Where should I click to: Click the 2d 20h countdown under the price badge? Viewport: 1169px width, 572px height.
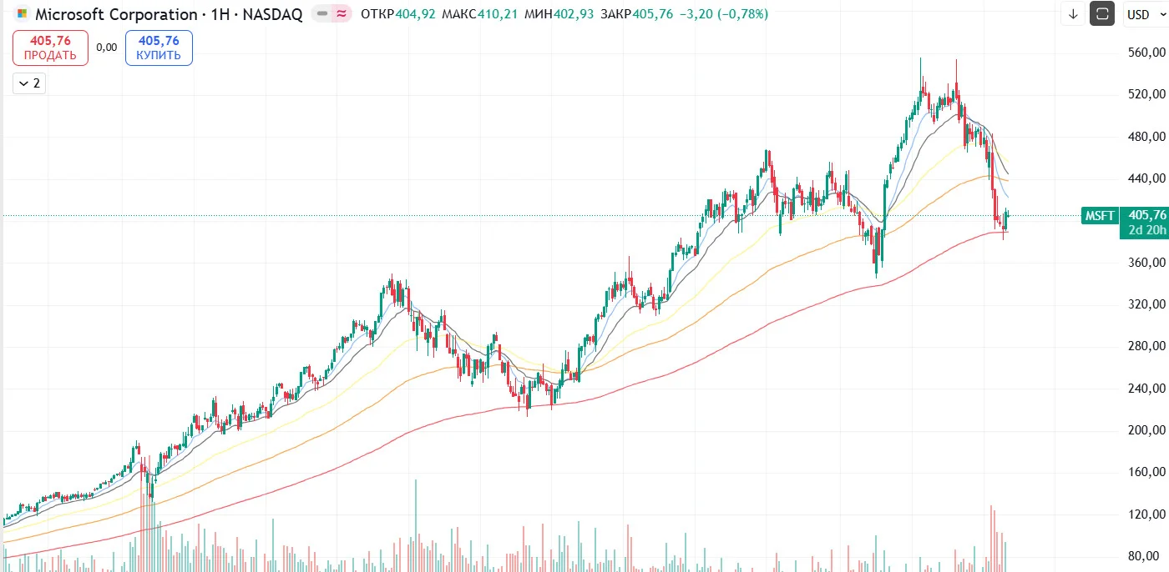click(x=1148, y=231)
